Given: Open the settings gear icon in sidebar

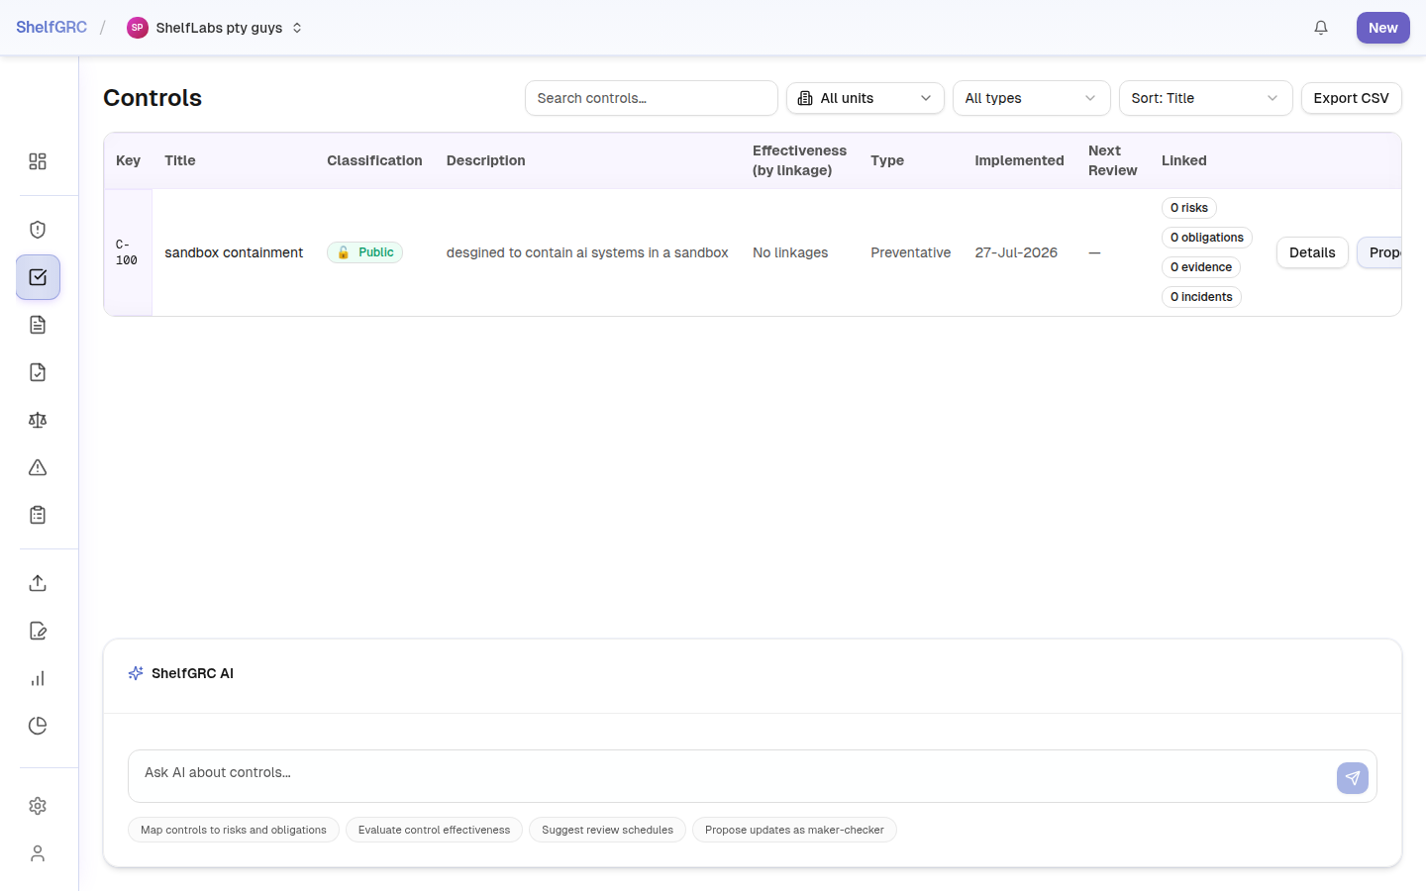Looking at the screenshot, I should [x=38, y=806].
